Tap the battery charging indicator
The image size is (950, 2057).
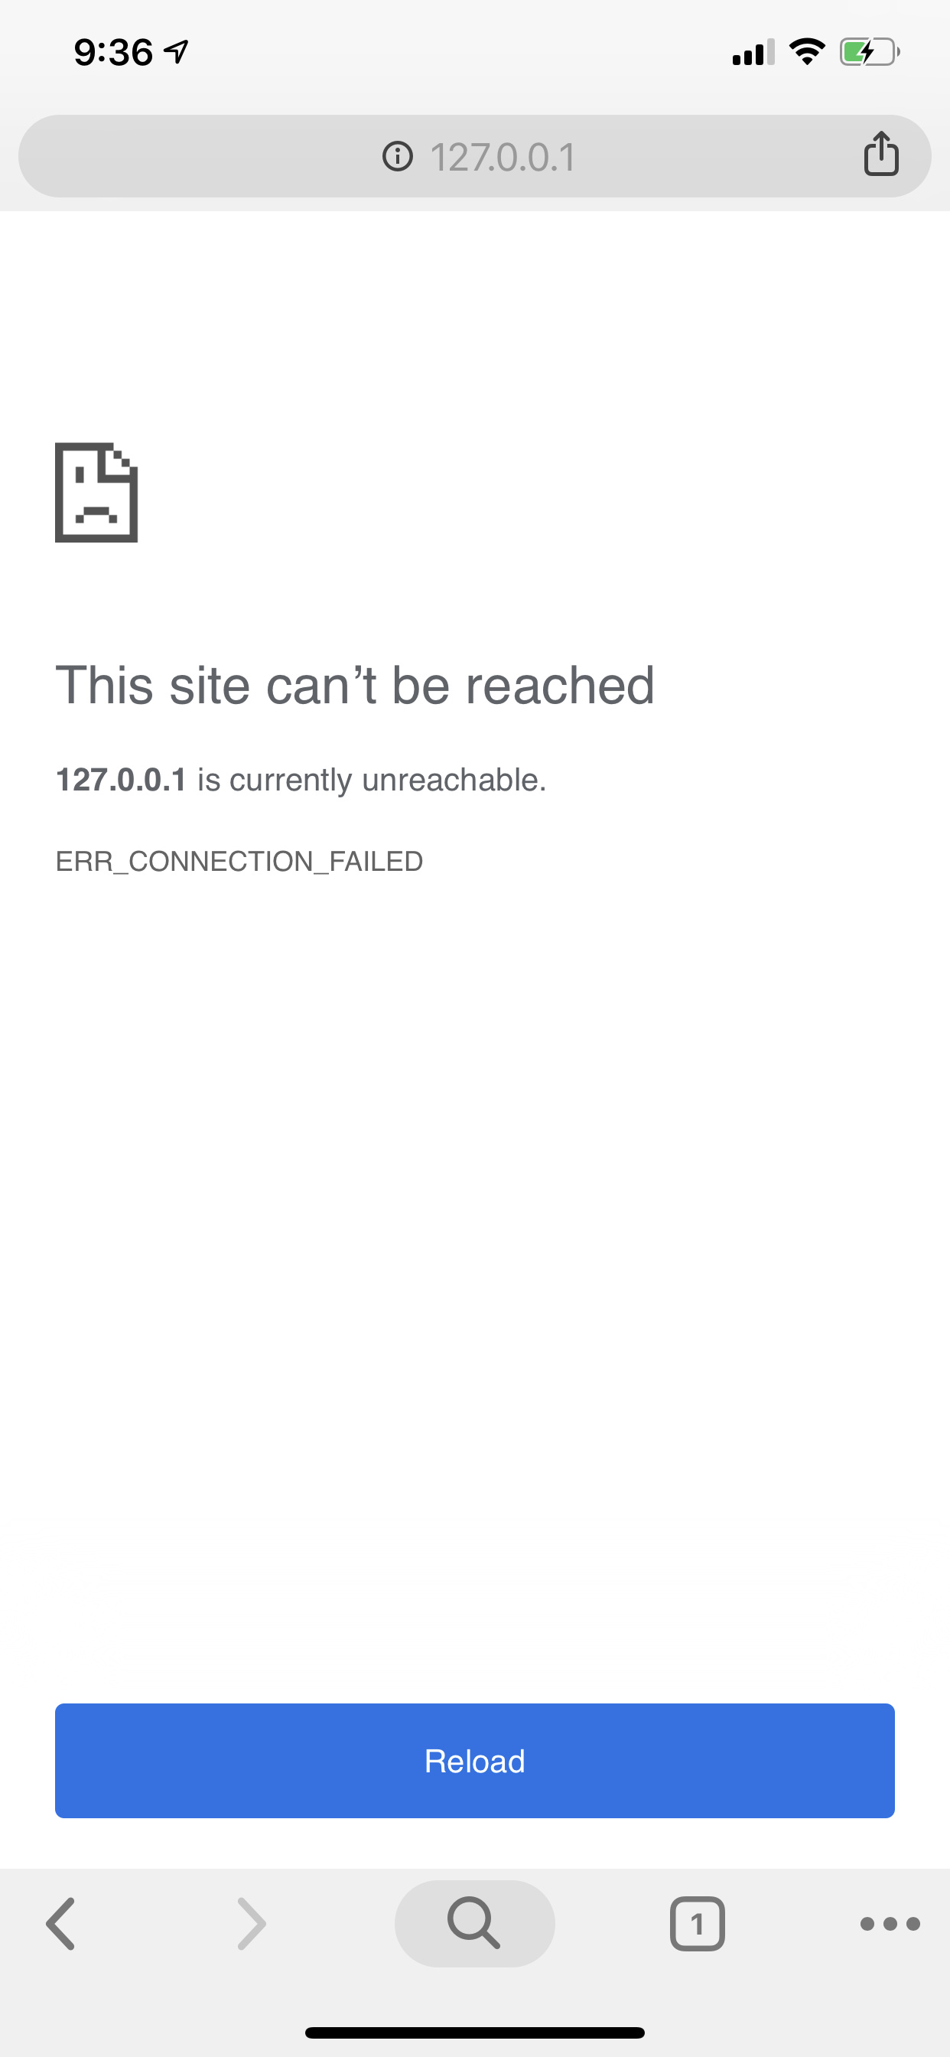click(870, 53)
